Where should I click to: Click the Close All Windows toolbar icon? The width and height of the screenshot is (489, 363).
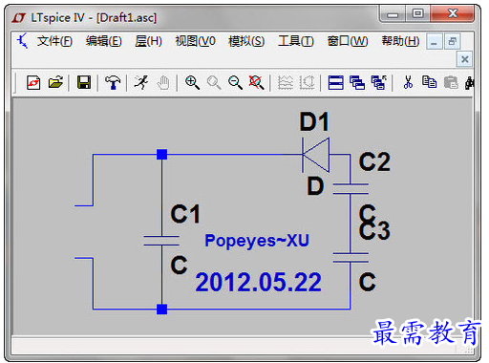coord(378,83)
